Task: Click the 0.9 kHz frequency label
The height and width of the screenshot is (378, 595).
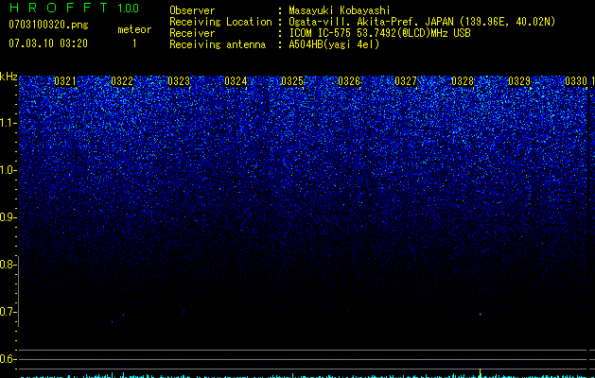Action: (x=7, y=217)
